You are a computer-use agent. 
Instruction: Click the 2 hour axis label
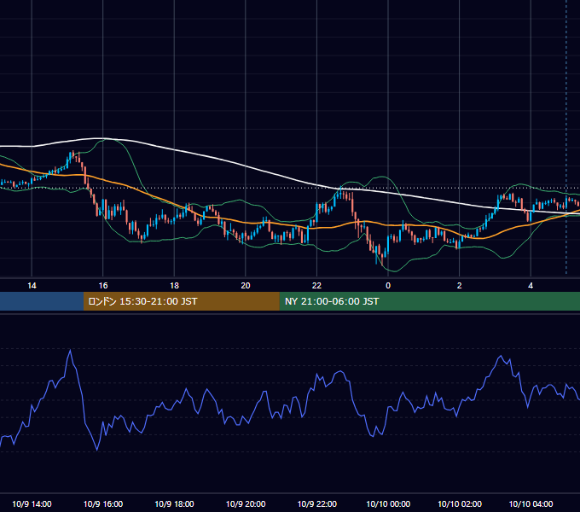click(x=460, y=286)
